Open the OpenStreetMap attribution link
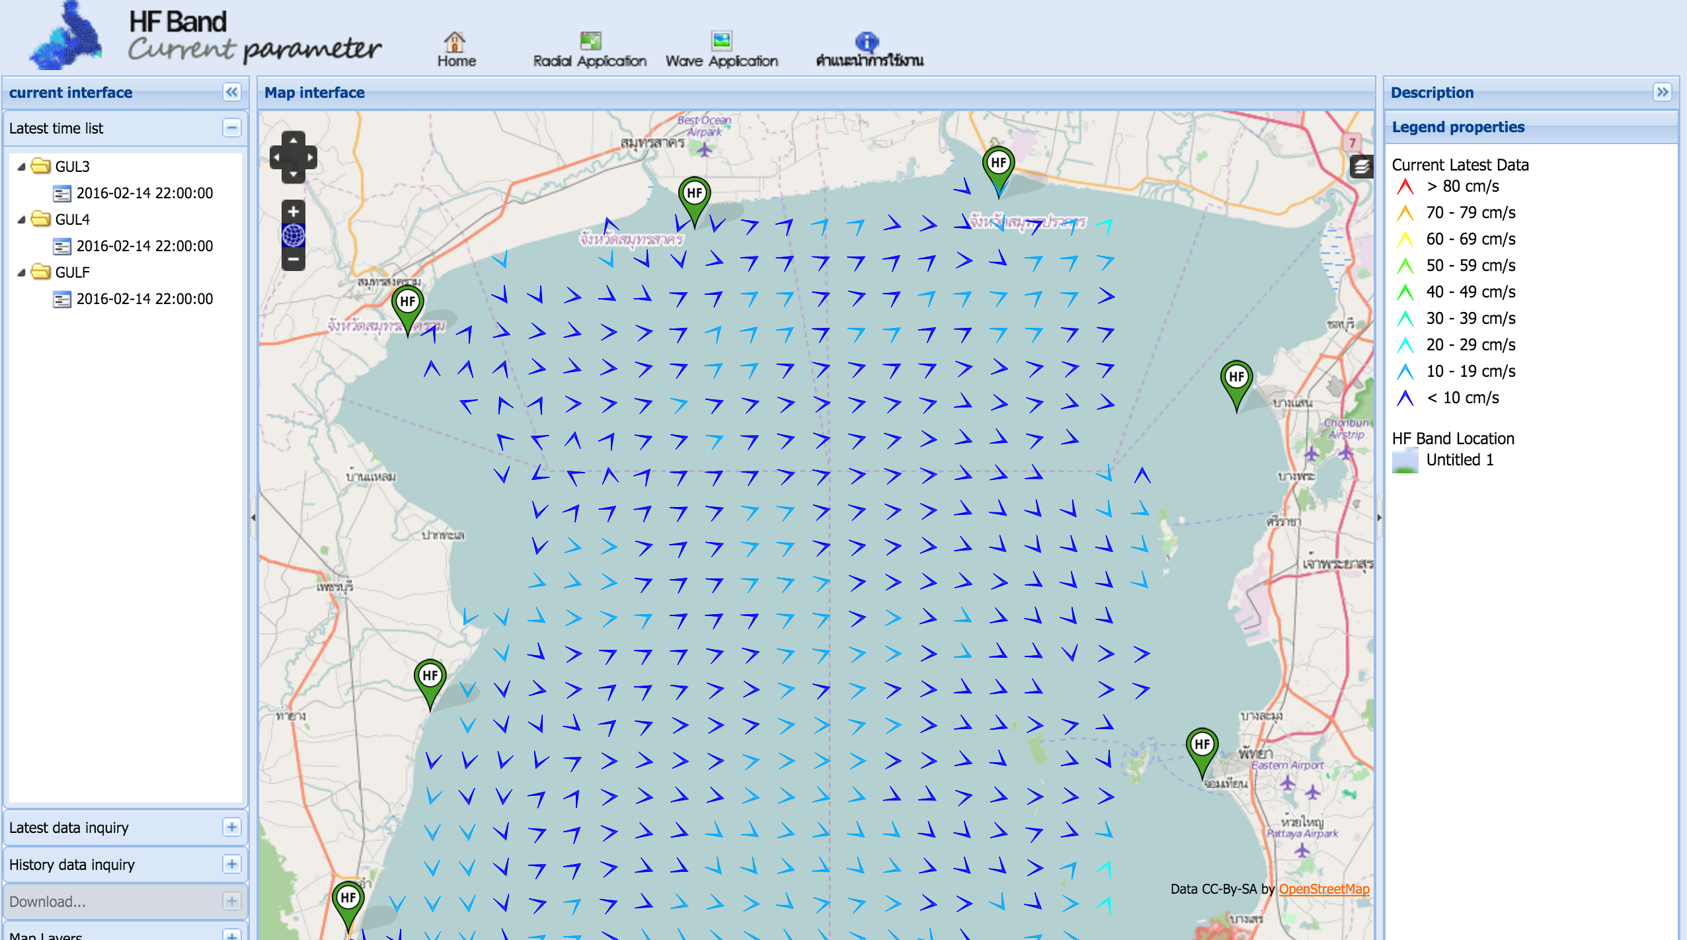The height and width of the screenshot is (940, 1687). pos(1324,888)
